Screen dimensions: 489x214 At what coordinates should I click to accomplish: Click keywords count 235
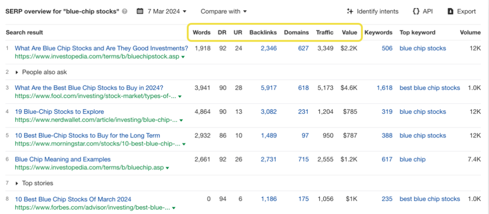[387, 199]
